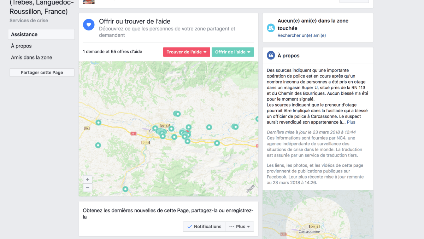Screen dimensions: 424x239
Task: Select the map marker directly above the D4 label
Action: pyautogui.click(x=99, y=123)
